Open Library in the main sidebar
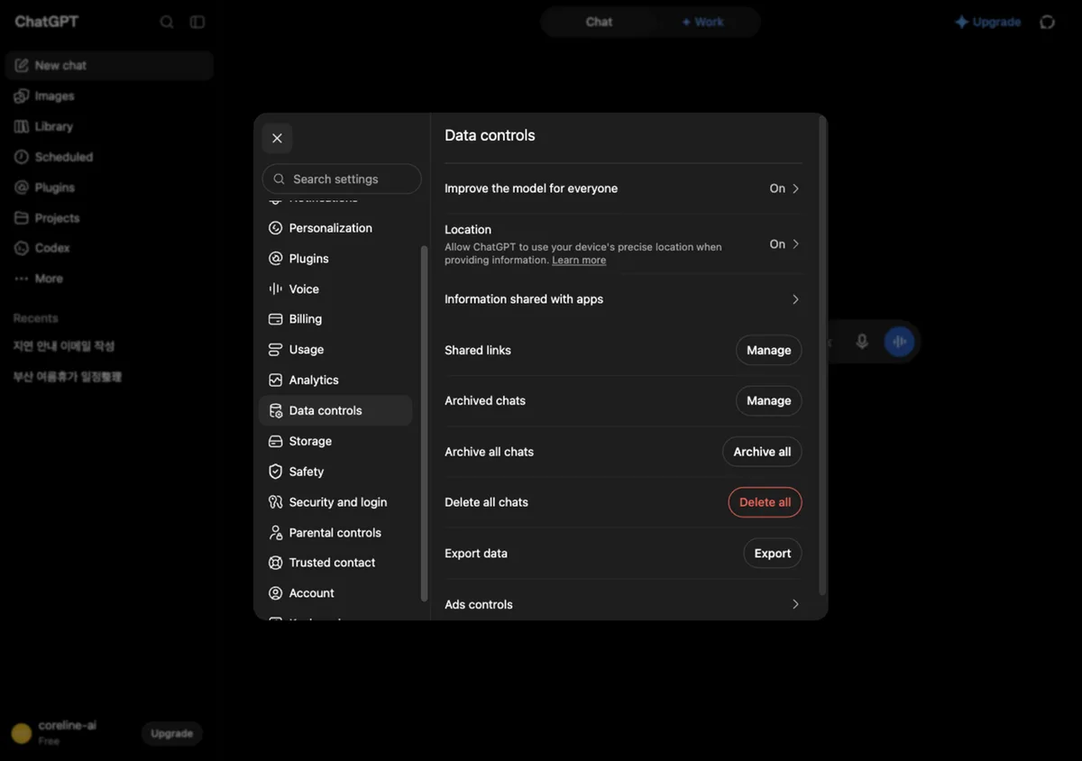1082x761 pixels. [109, 127]
